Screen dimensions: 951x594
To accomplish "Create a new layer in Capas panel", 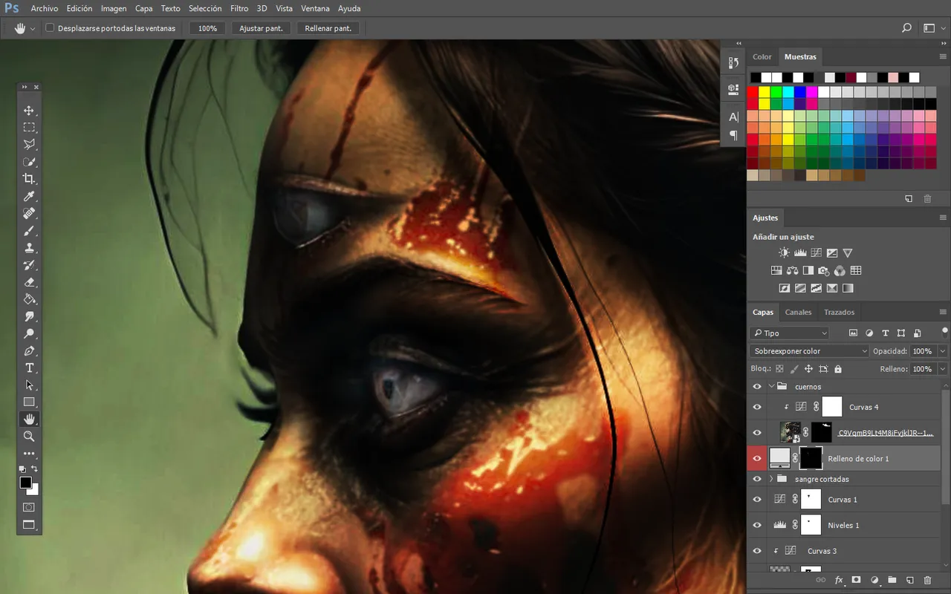I will pyautogui.click(x=909, y=579).
